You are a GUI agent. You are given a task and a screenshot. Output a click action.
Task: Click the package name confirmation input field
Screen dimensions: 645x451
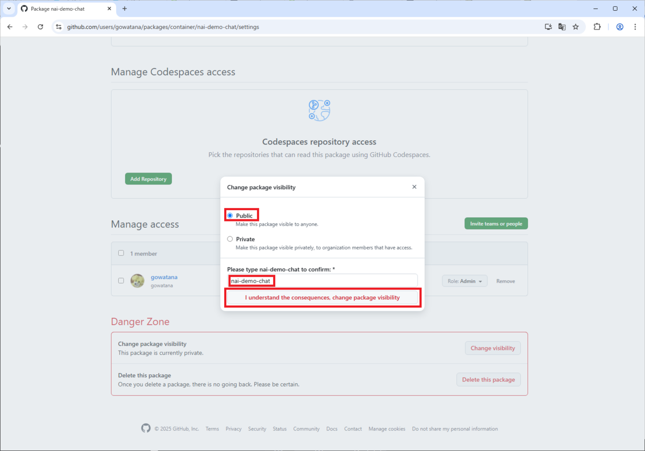pyautogui.click(x=322, y=281)
